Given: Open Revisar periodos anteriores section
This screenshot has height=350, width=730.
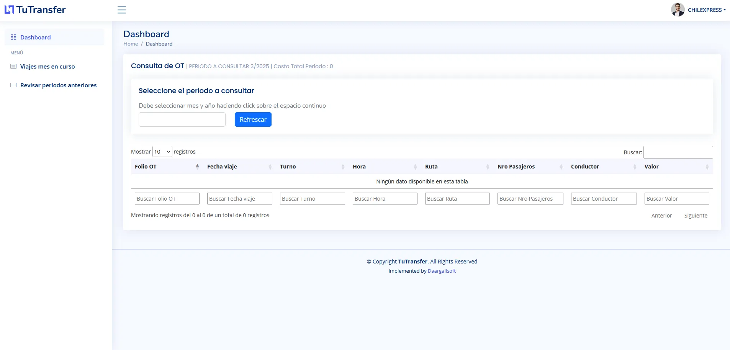Looking at the screenshot, I should coord(58,85).
